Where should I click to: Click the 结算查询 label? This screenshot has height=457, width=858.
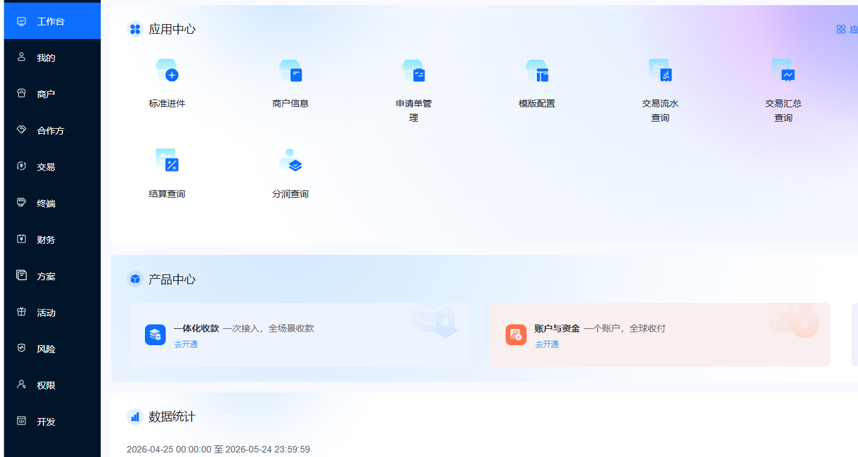coord(167,194)
